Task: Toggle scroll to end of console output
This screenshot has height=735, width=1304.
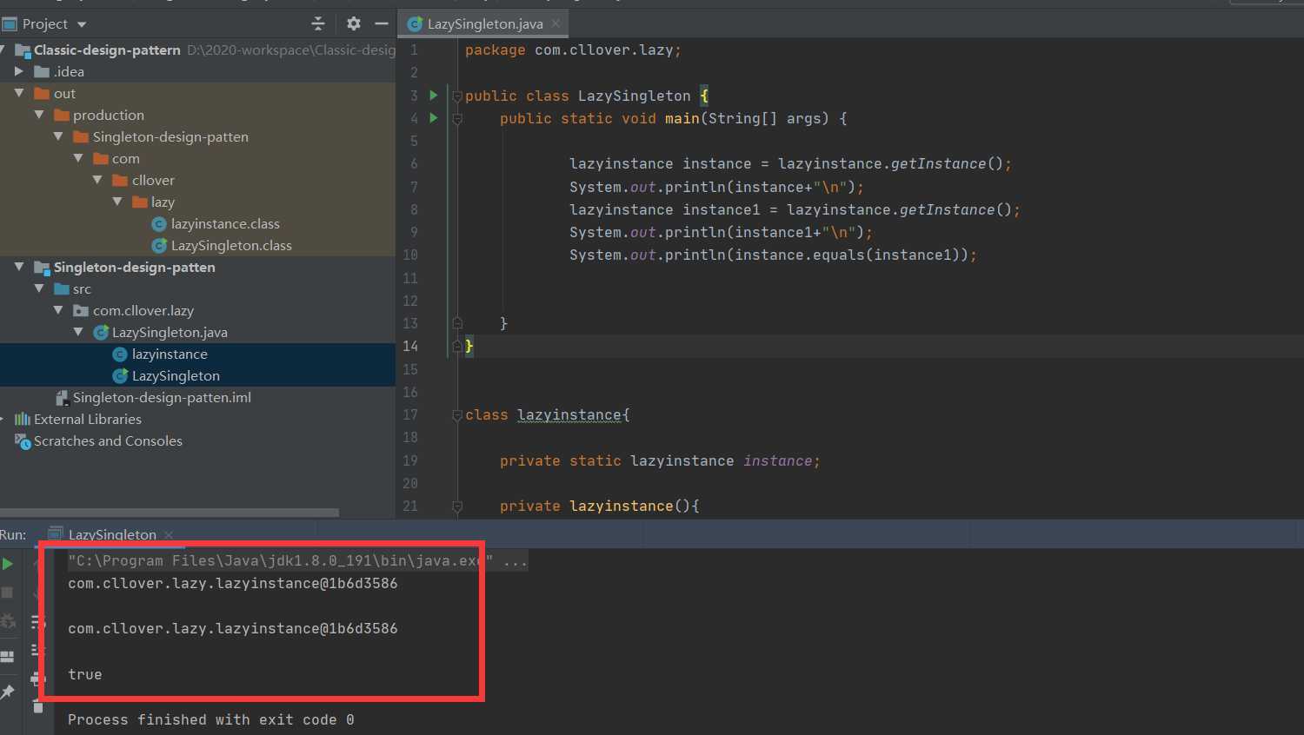Action: pos(37,650)
